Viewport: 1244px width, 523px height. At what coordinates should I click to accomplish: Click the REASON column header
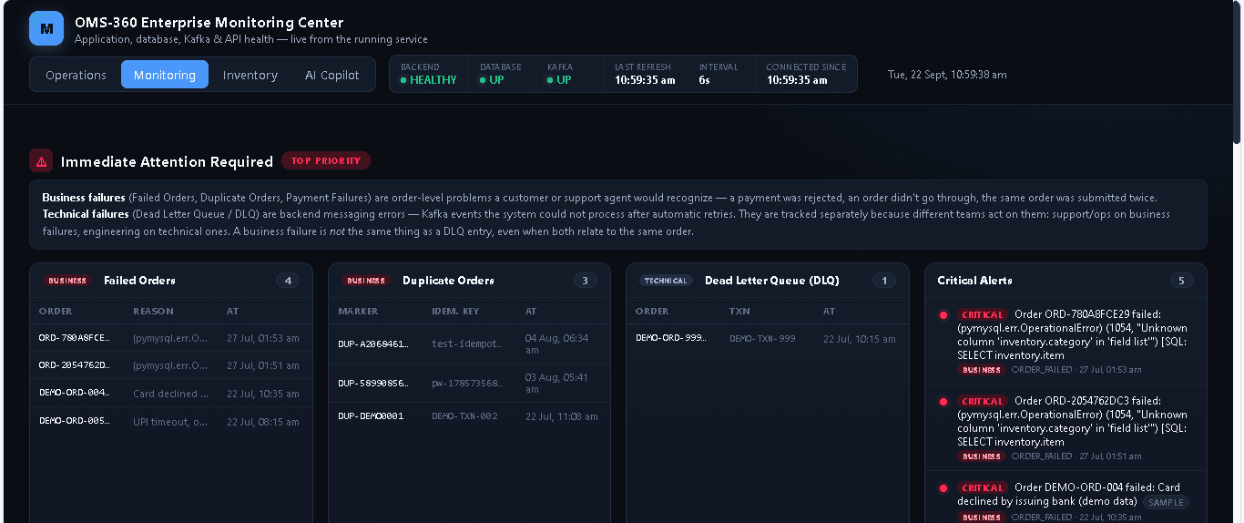point(153,312)
